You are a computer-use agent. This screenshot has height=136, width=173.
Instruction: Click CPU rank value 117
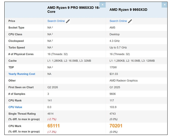112,100
